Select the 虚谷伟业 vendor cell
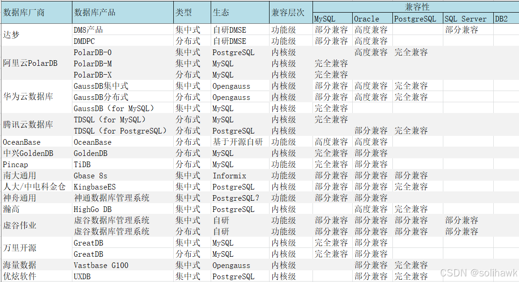This screenshot has width=519, height=282. [36, 226]
